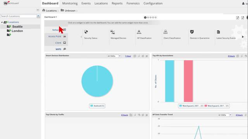Image resolution: width=248 pixels, height=139 pixels.
Task: Select the WIPS widget category
Action: [x=56, y=49]
